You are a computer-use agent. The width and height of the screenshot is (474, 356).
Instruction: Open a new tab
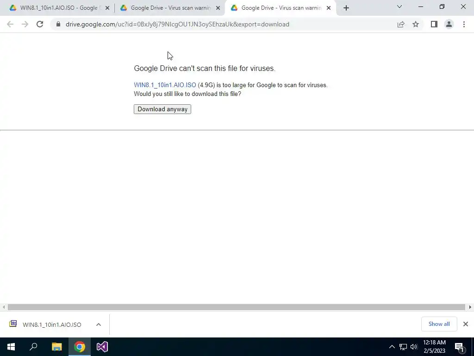coord(346,8)
